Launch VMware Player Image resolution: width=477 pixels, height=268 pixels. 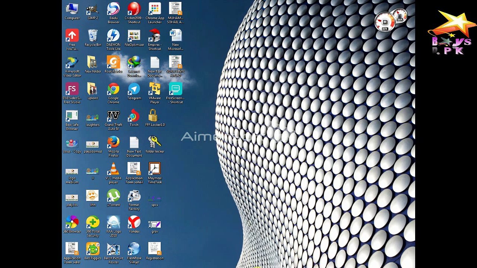(155, 93)
